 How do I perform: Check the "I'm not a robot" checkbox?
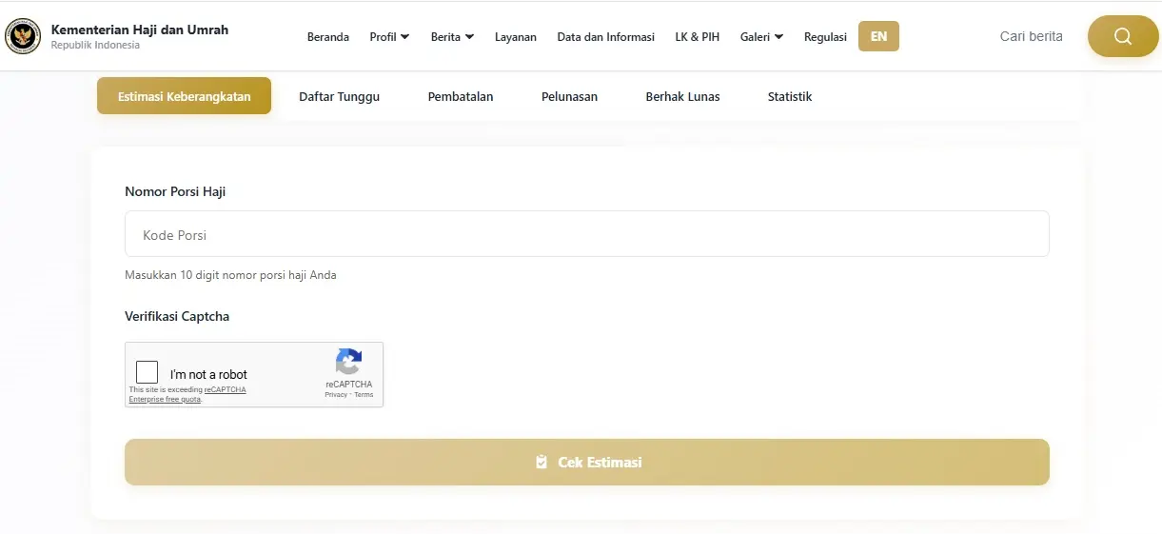[x=147, y=372]
